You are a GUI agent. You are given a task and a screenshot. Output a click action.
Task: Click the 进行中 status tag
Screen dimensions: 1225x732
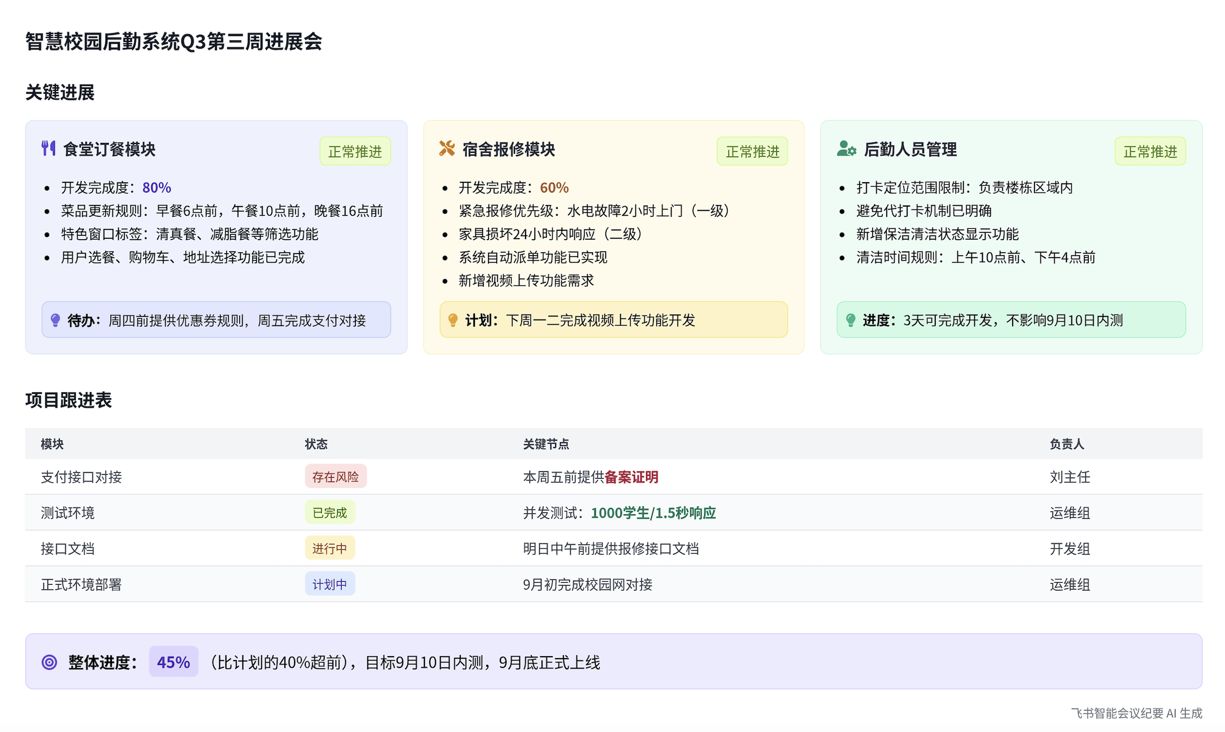click(330, 548)
